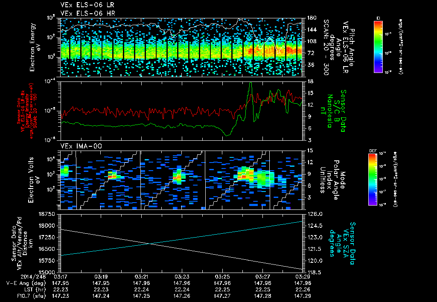This screenshot has height=302, width=437.
Task: Click the 108 pitch angle tick label
Action: coord(312,41)
